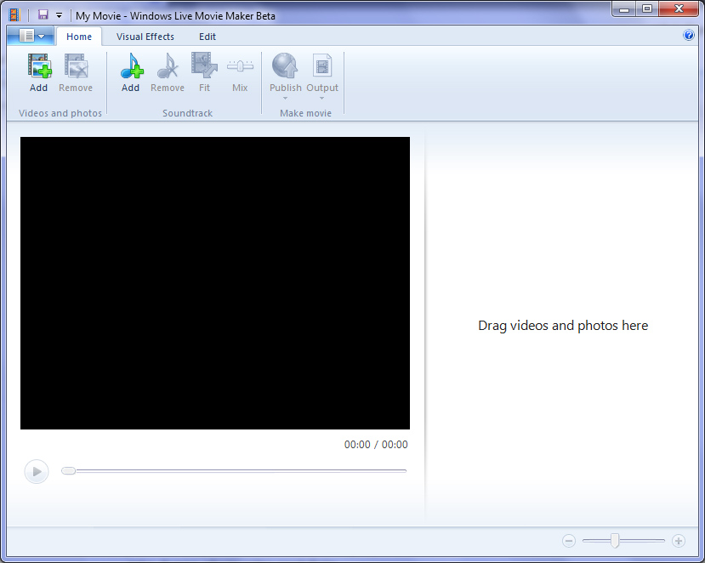The image size is (705, 563).
Task: Zoom out the storyboard with minus button
Action: coord(569,541)
